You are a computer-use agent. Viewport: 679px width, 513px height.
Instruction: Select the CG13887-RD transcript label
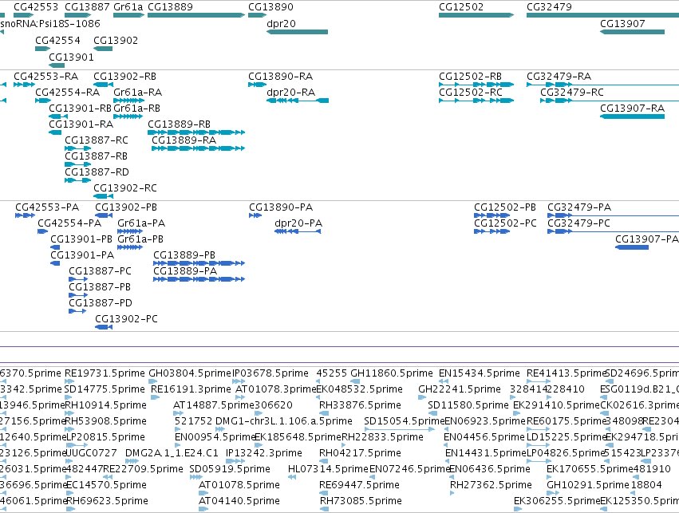(97, 173)
